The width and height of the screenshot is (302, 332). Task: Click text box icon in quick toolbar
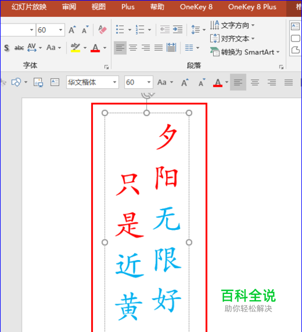(55, 82)
